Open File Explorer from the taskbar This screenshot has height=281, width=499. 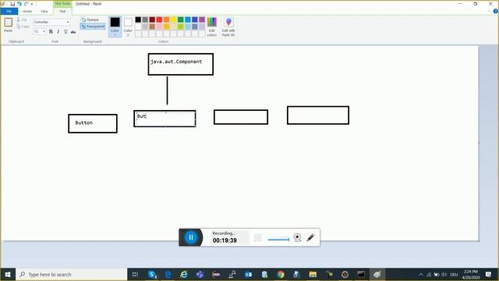pos(313,274)
